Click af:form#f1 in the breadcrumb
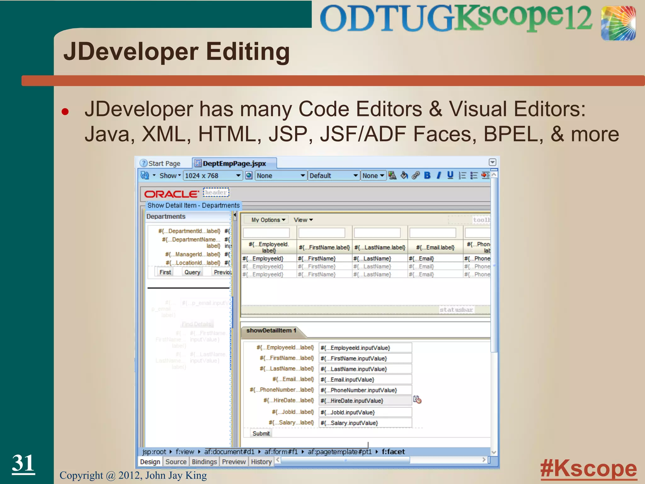 click(x=281, y=452)
